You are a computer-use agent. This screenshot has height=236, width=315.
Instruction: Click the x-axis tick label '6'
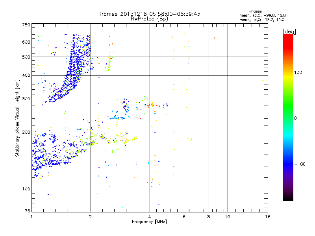pyautogui.click(x=184, y=217)
